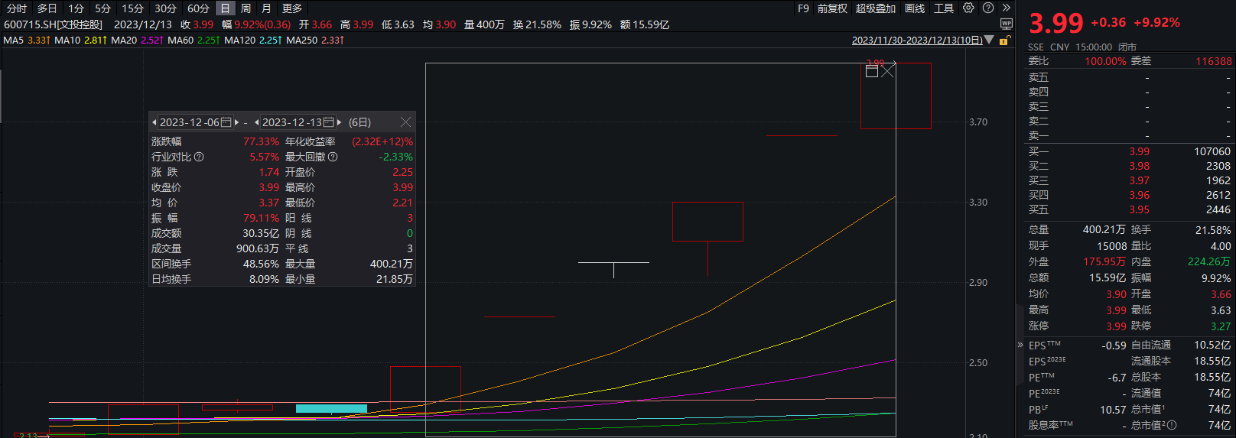Image resolution: width=1236 pixels, height=438 pixels.
Task: Click the WP monitor icon
Action: 1006,24
